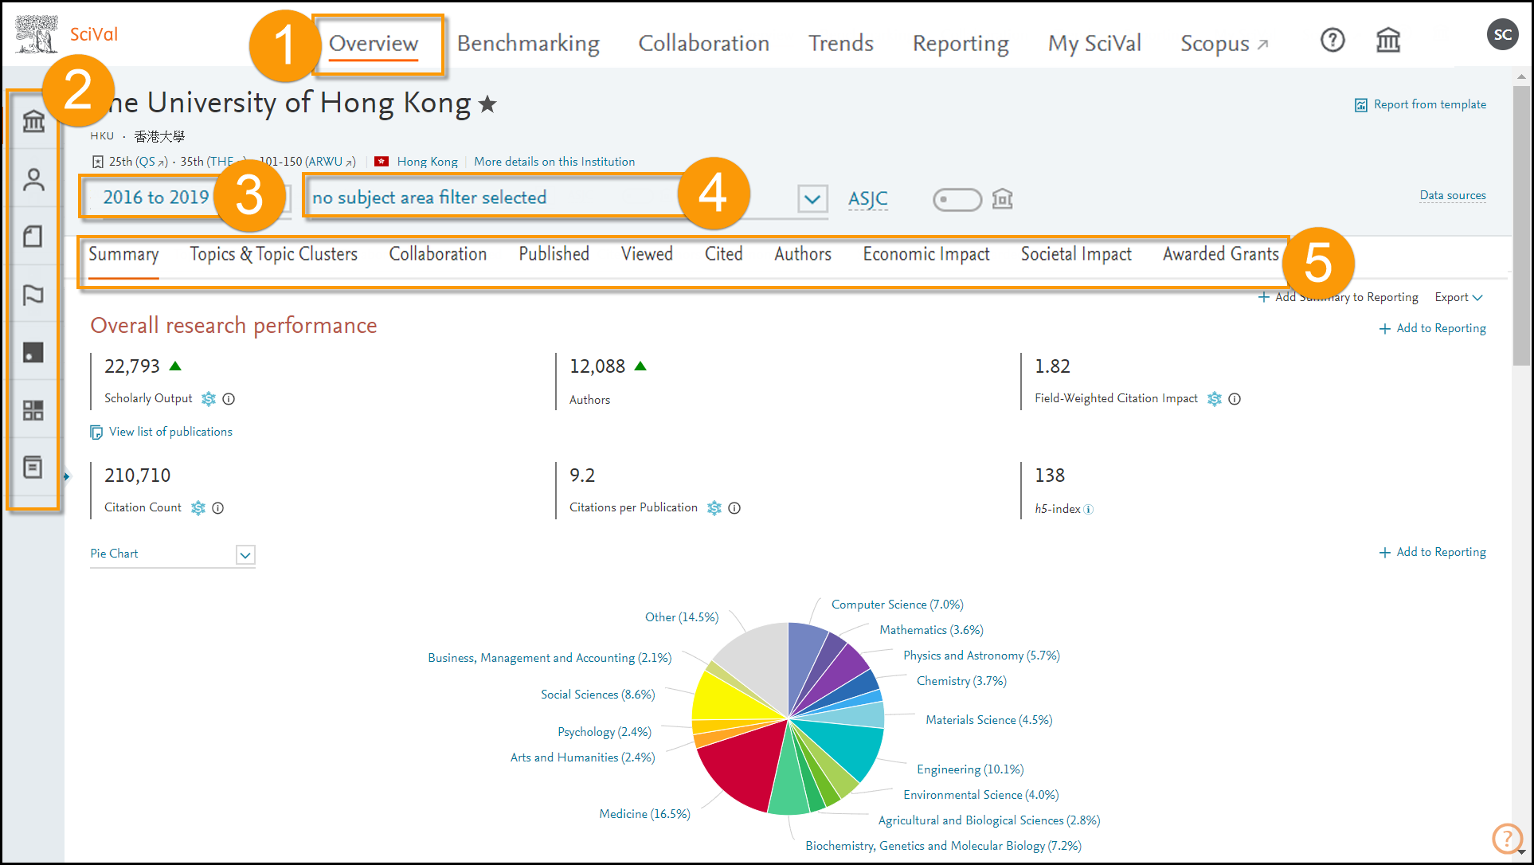
Task: Go to Overview top navigation tab
Action: click(x=374, y=44)
